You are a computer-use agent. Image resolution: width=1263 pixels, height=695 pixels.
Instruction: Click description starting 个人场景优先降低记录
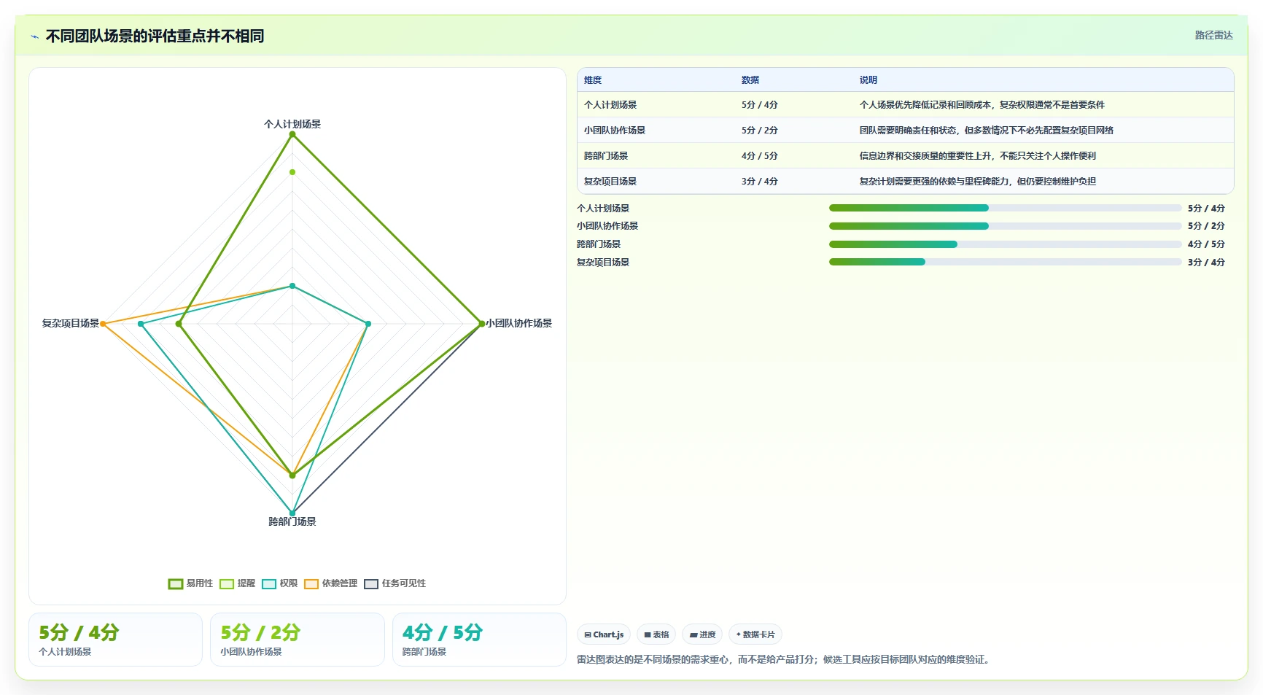click(982, 105)
